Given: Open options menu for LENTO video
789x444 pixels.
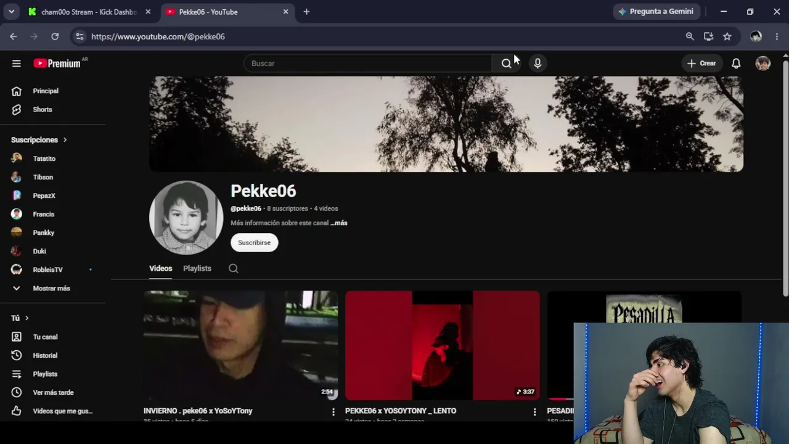Looking at the screenshot, I should 534,412.
